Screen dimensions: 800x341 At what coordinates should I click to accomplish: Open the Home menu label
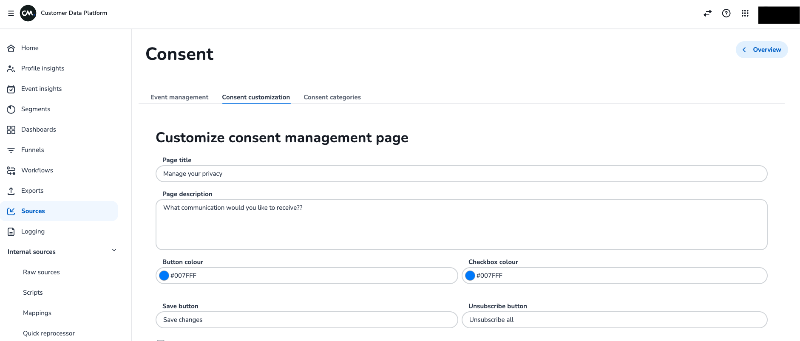[30, 48]
